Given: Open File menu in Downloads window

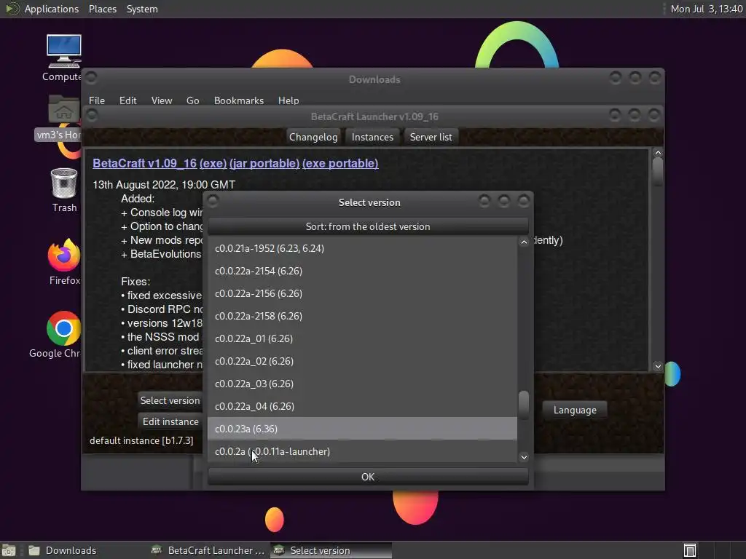Looking at the screenshot, I should tap(97, 100).
